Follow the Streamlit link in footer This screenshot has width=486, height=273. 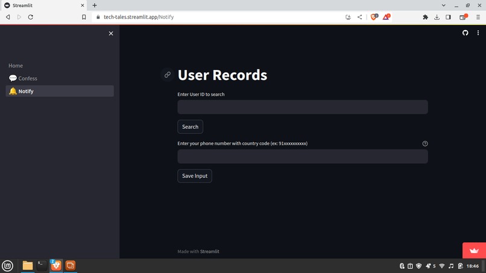[x=209, y=251]
